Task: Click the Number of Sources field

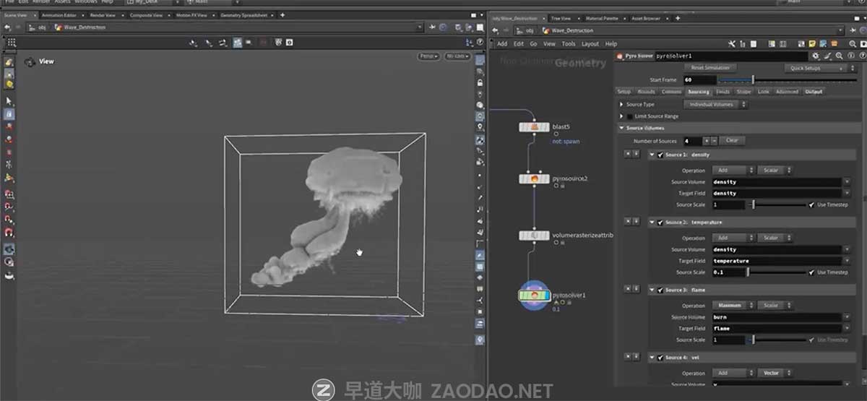Action: coord(691,141)
